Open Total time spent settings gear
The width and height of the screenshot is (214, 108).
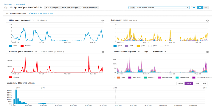[207, 52]
